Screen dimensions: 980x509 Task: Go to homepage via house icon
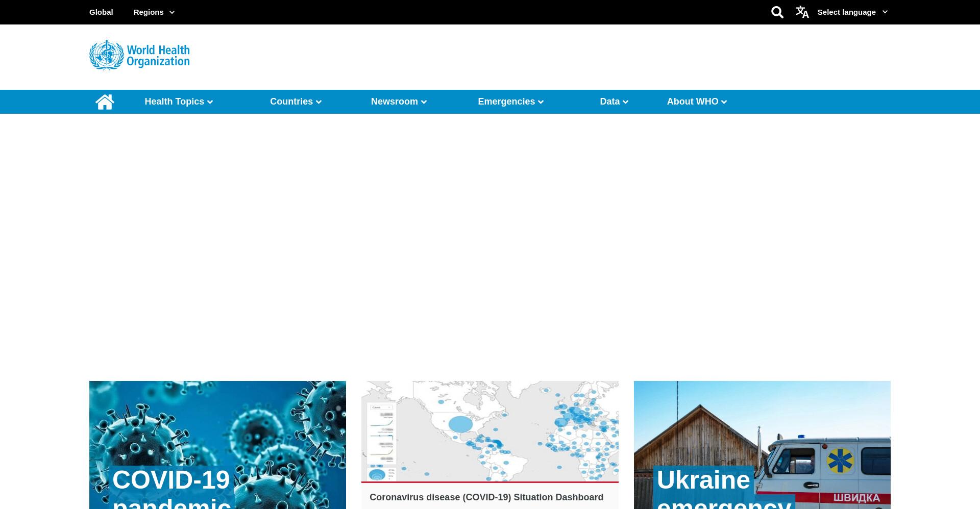(x=105, y=101)
